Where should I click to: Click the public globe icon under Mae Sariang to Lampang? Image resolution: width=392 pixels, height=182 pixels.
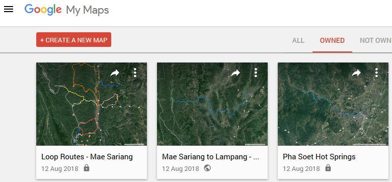click(x=207, y=168)
